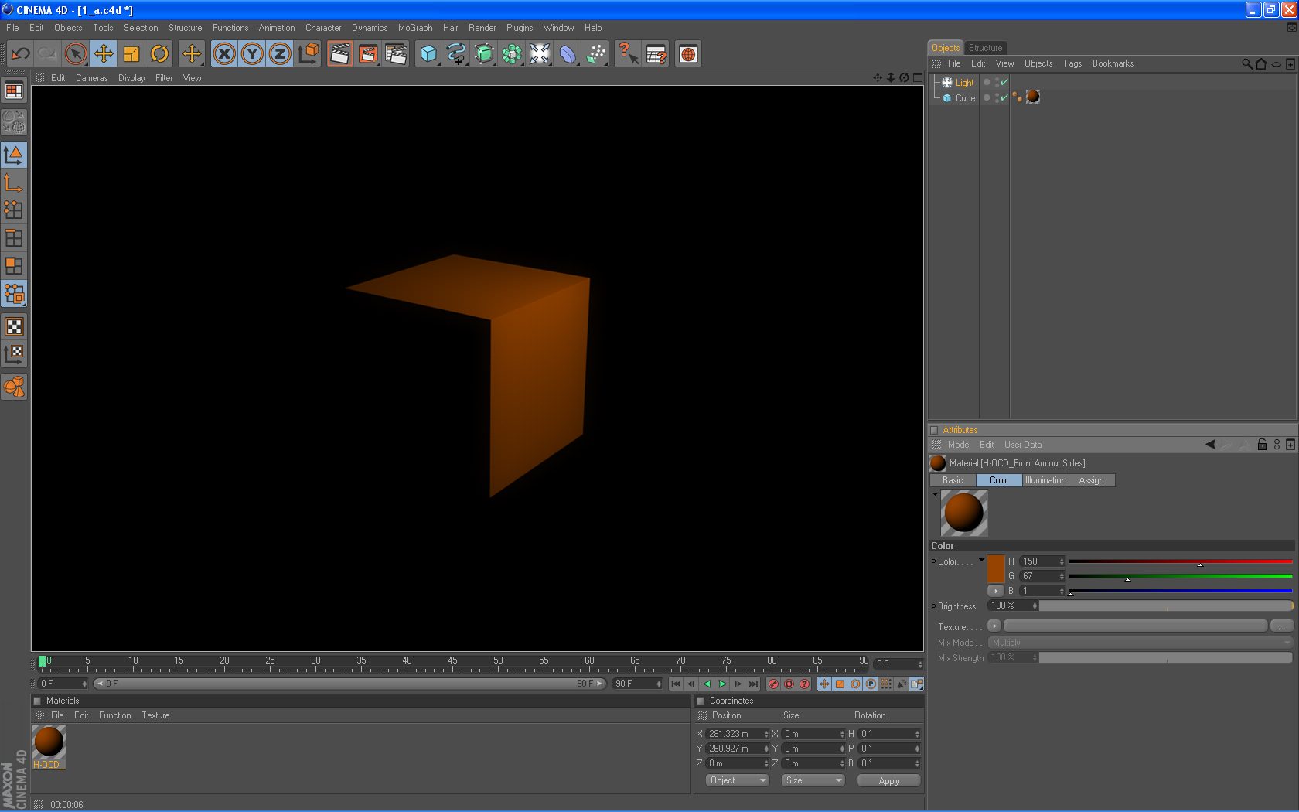This screenshot has width=1299, height=812.
Task: Open the Size mode dropdown
Action: (813, 780)
